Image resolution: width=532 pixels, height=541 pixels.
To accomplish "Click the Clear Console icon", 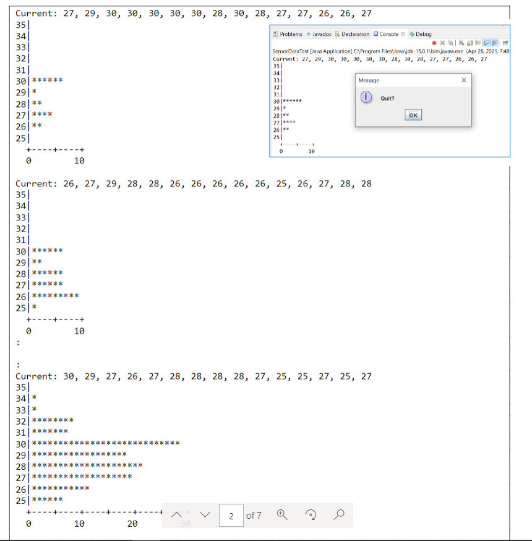I will 461,41.
